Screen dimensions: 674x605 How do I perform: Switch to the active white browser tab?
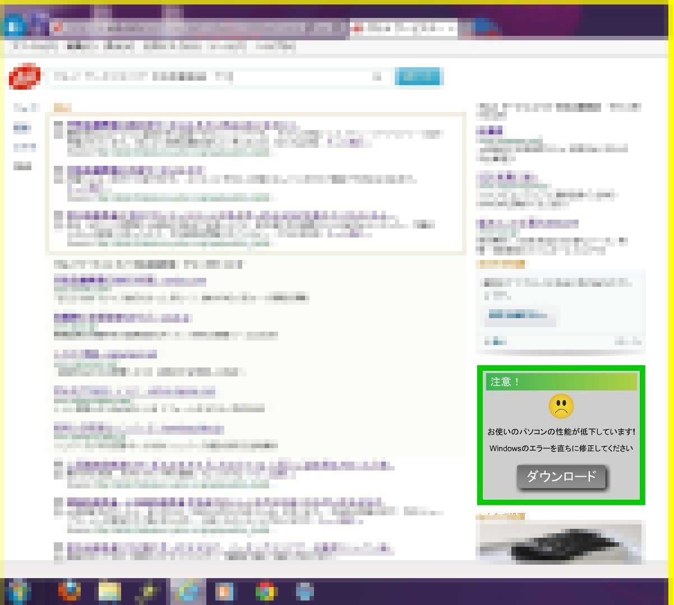(403, 27)
